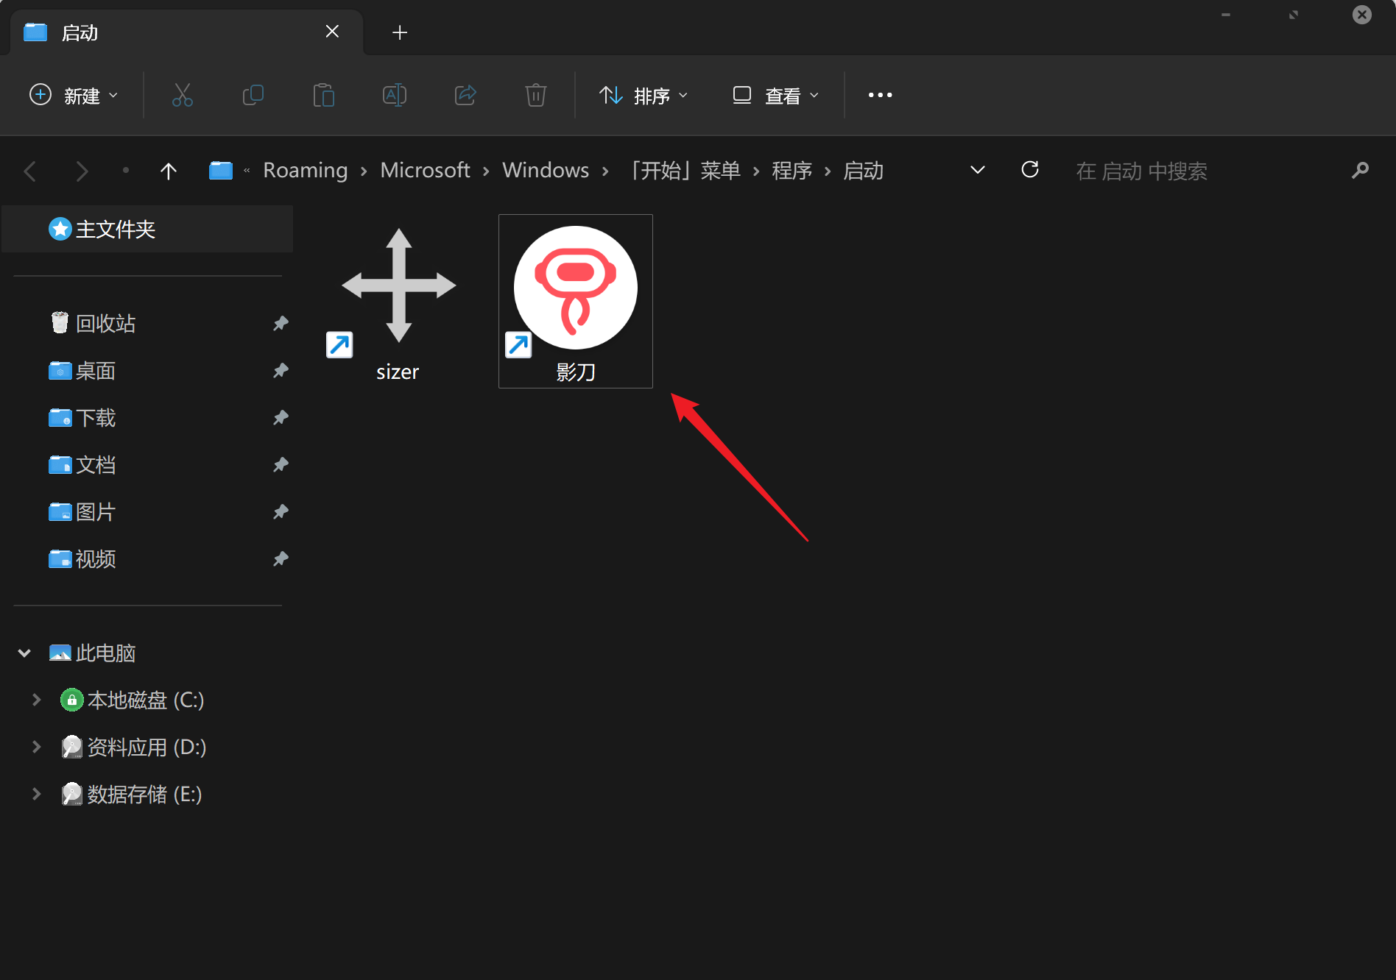Expand 本地磁盘 (C:) node
This screenshot has height=980, width=1396.
click(x=36, y=700)
